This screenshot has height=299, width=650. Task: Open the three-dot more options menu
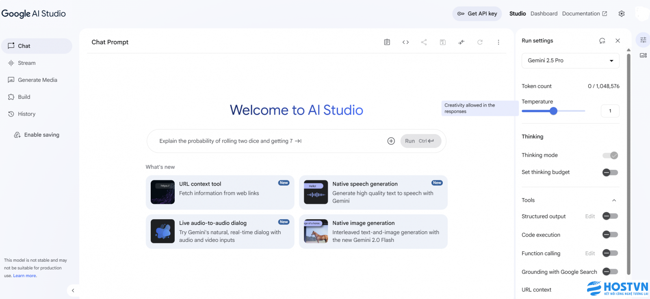coord(498,42)
